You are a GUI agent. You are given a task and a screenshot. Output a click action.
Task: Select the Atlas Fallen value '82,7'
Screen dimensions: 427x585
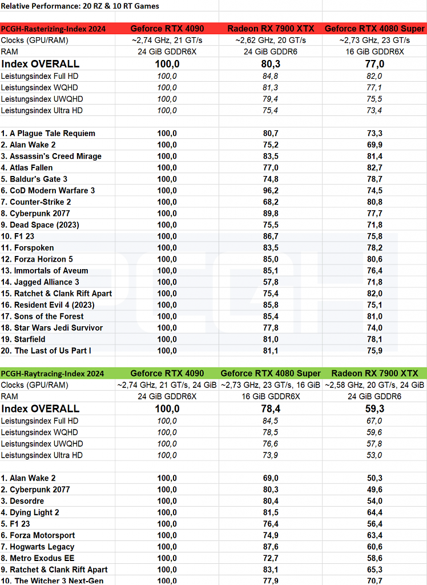click(374, 168)
